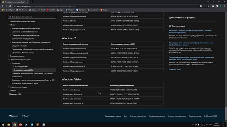Screen dimensions: 227x127
Task: Open Как создать узел активации KMS link
Action: click(x=191, y=44)
